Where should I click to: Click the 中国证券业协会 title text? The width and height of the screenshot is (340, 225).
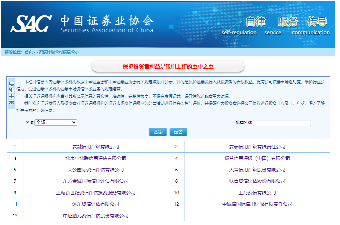(107, 21)
